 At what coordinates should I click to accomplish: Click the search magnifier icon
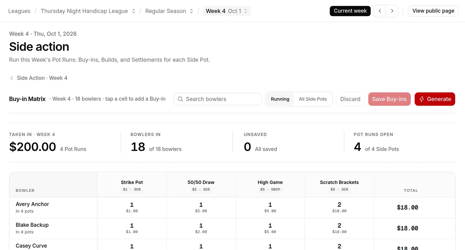coord(180,99)
